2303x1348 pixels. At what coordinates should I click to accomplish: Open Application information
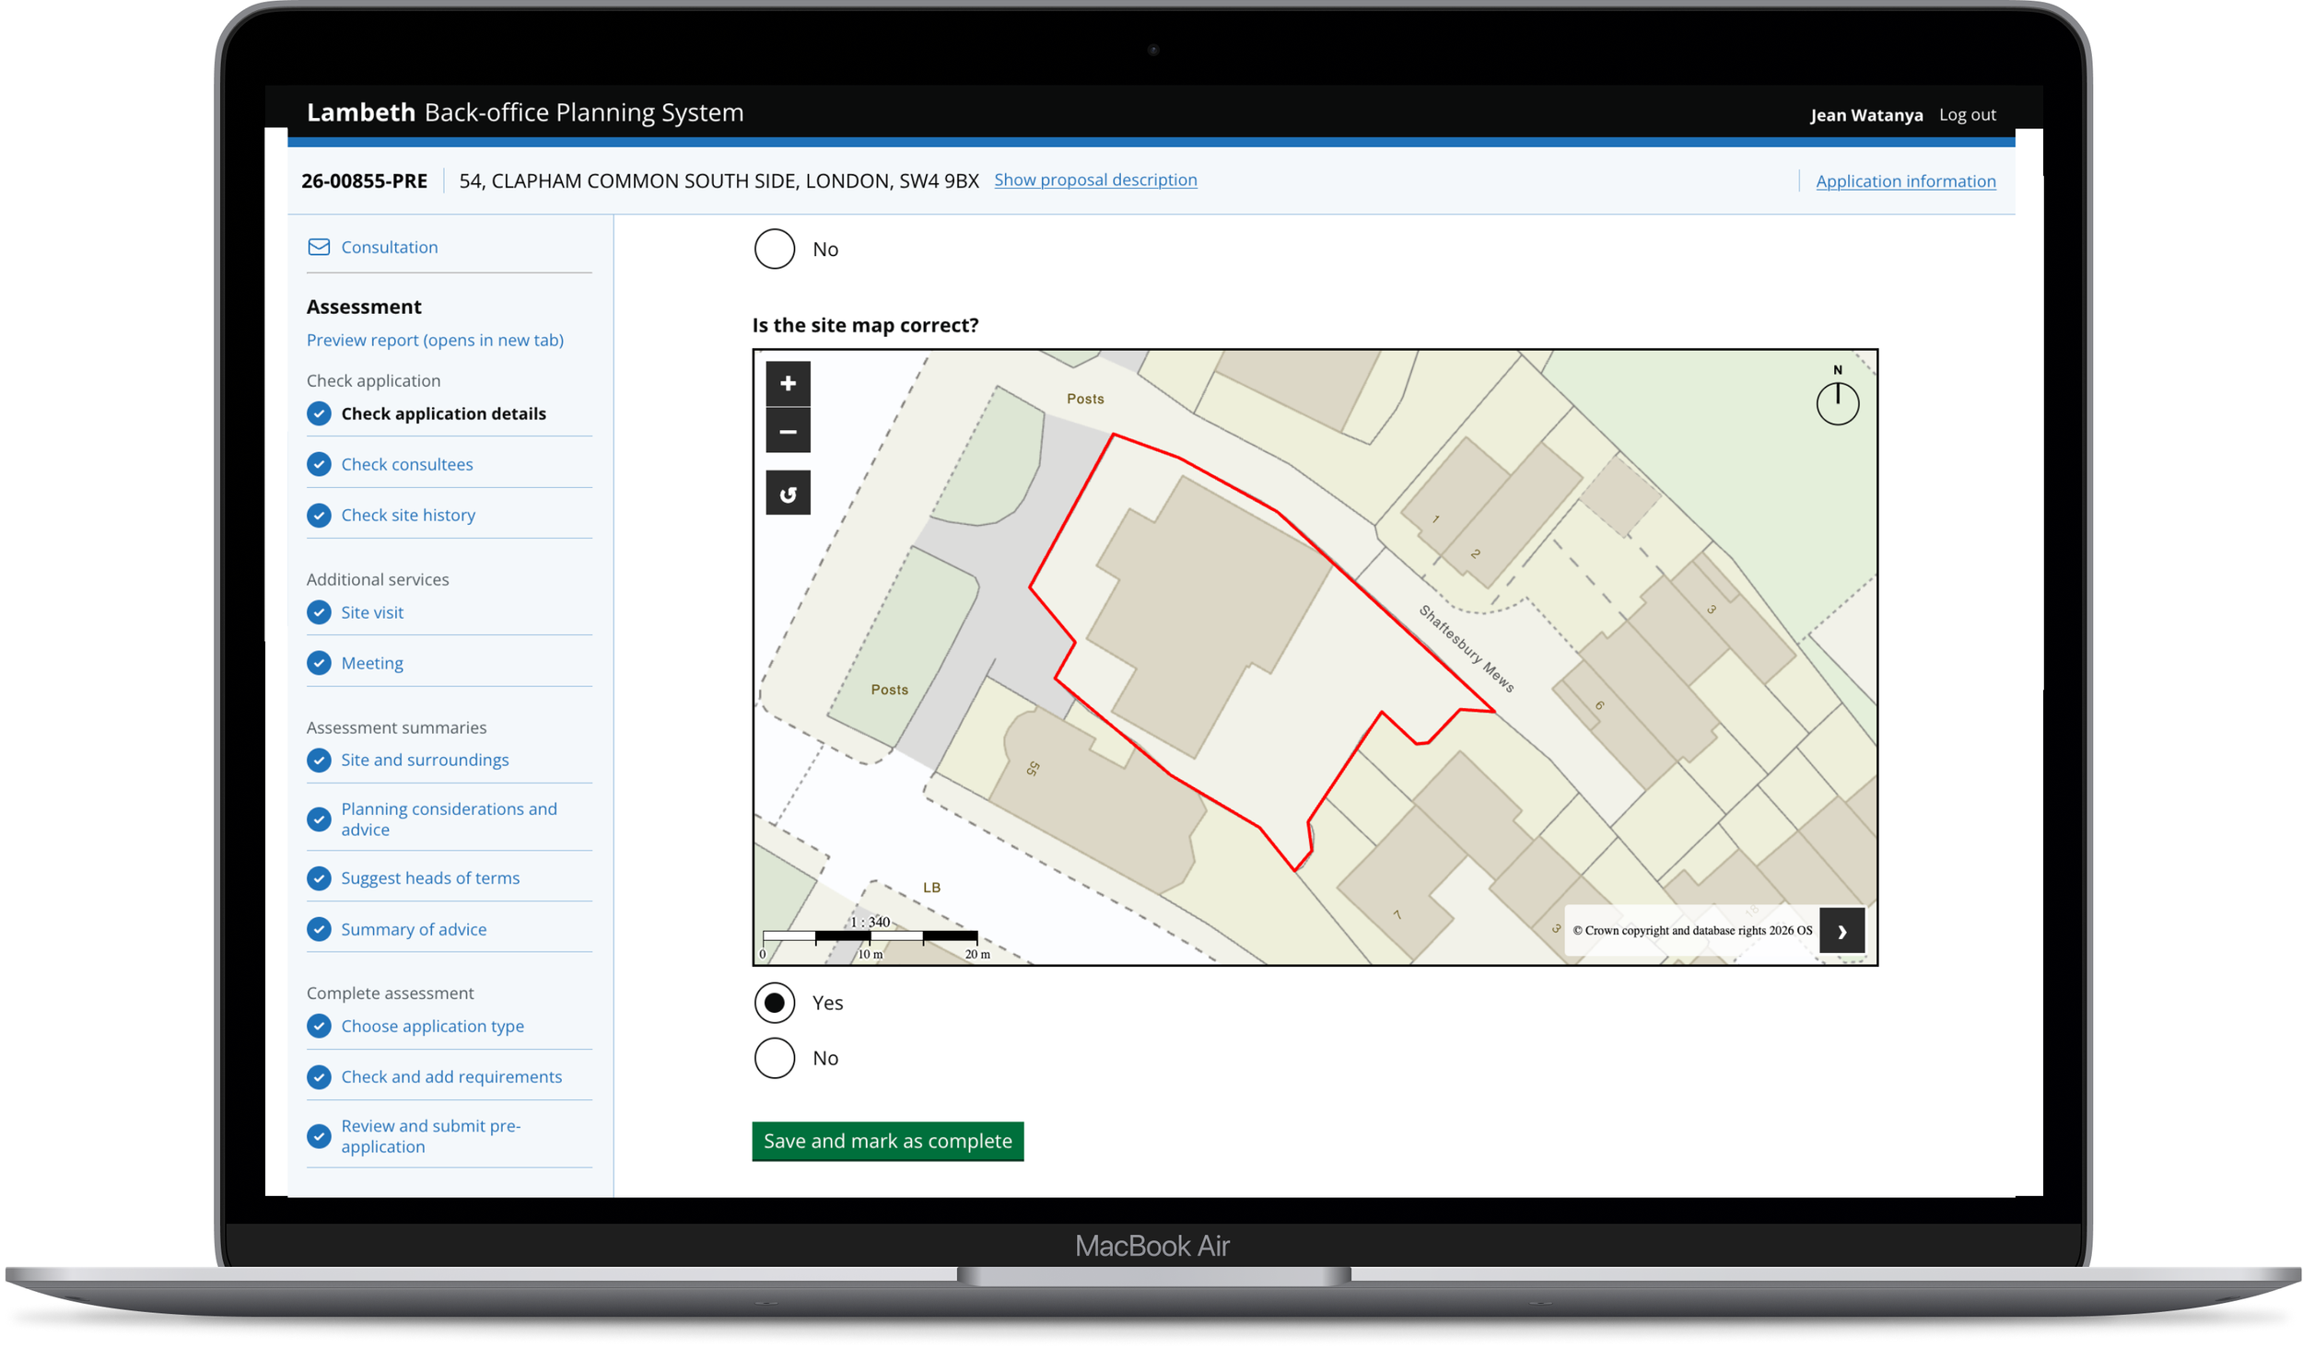(1905, 180)
